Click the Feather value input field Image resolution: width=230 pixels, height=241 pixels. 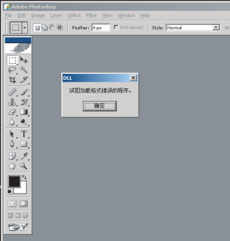(101, 28)
